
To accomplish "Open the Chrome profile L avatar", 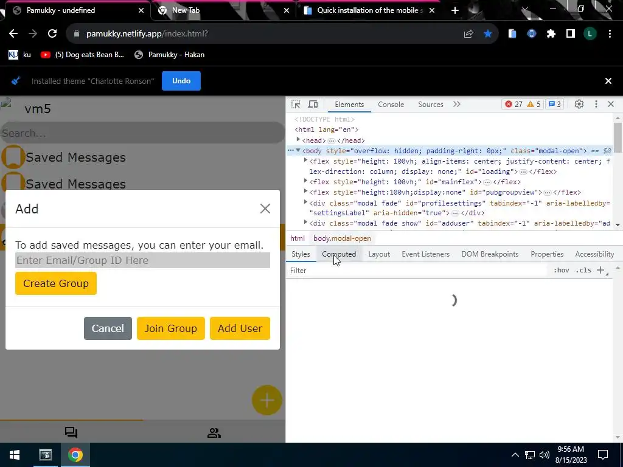I will [590, 34].
